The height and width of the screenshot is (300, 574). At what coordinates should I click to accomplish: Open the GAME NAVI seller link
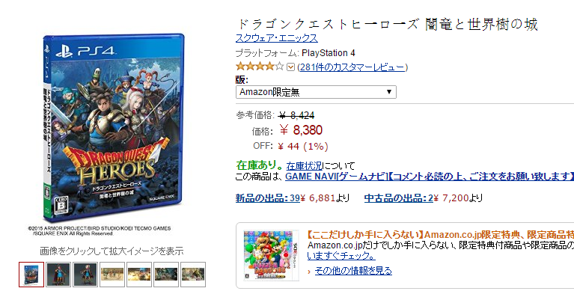coord(430,177)
